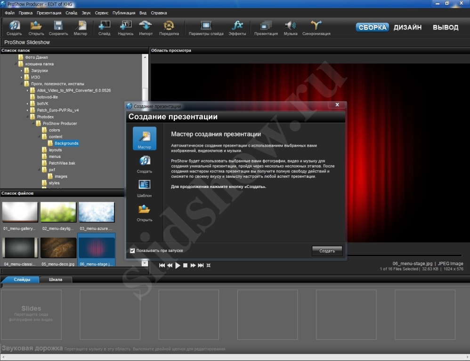
Task: Switch to the Слайды tab
Action: [22, 280]
